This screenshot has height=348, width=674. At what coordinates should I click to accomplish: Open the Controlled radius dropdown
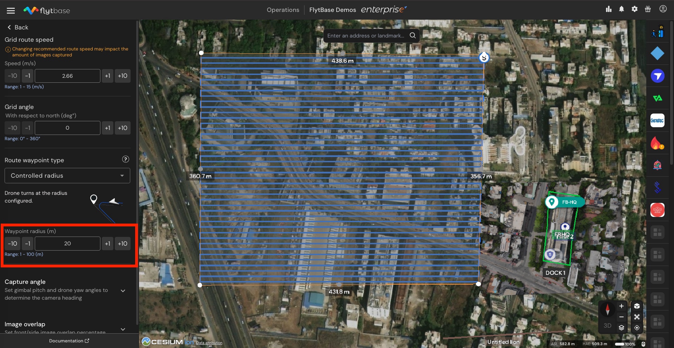tap(67, 176)
